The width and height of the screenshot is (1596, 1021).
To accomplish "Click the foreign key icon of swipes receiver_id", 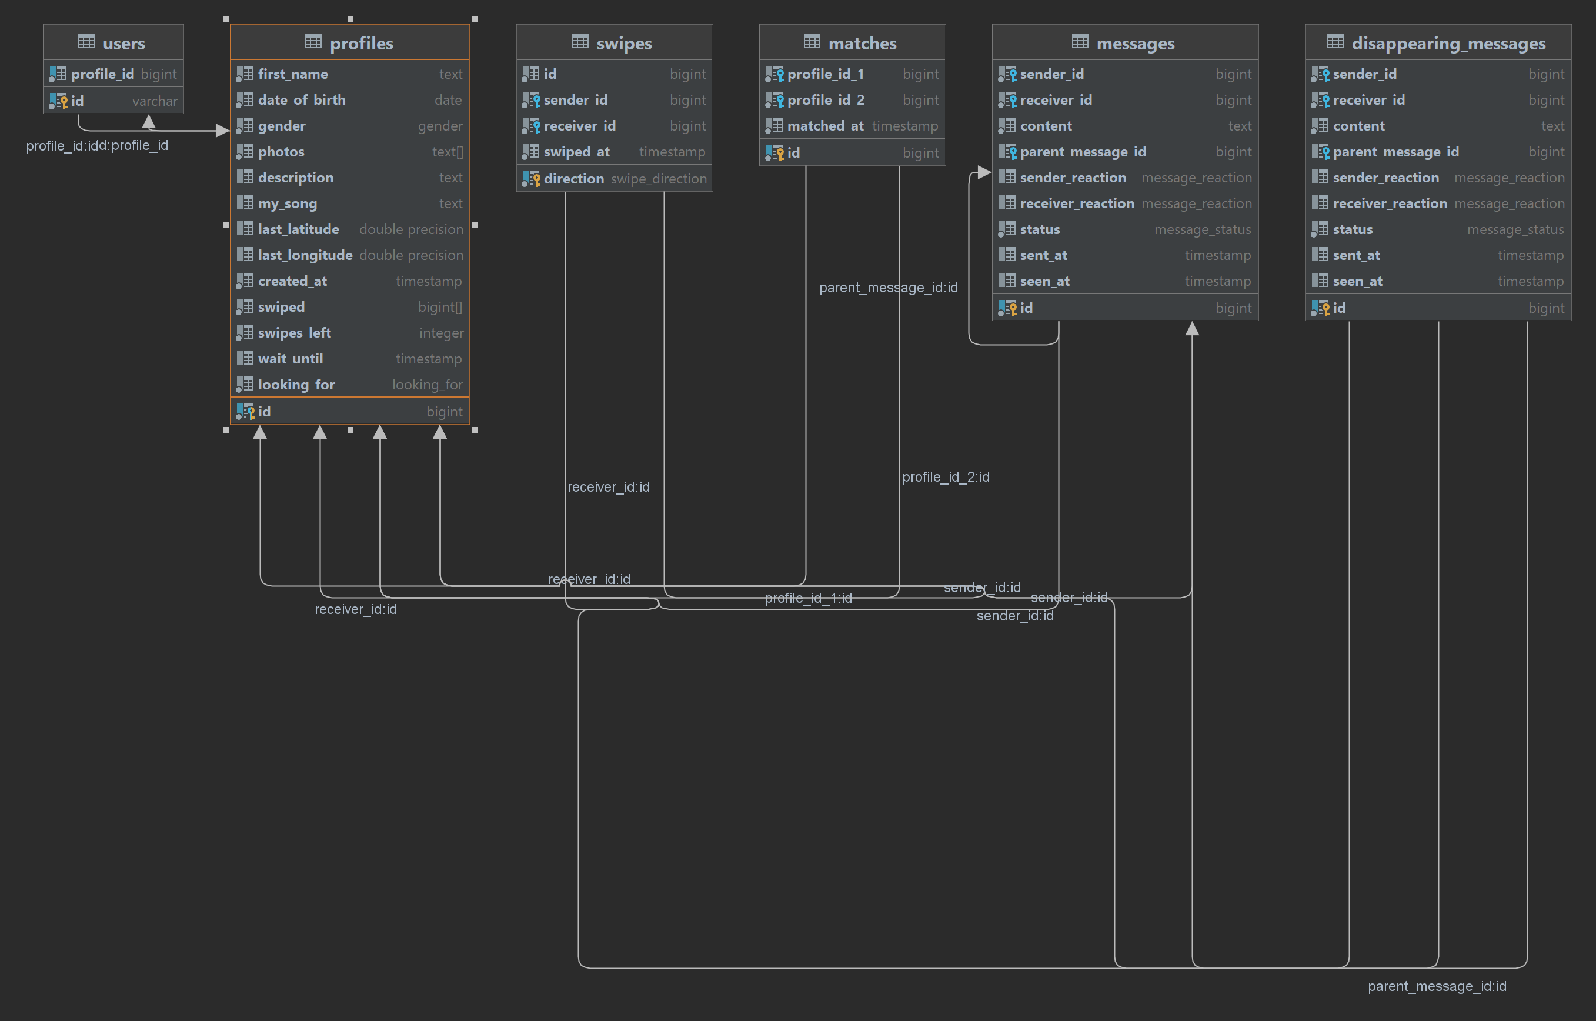I will click(531, 126).
